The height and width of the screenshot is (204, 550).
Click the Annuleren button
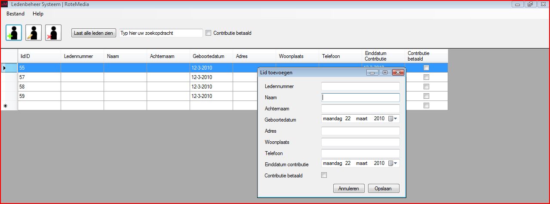point(349,188)
